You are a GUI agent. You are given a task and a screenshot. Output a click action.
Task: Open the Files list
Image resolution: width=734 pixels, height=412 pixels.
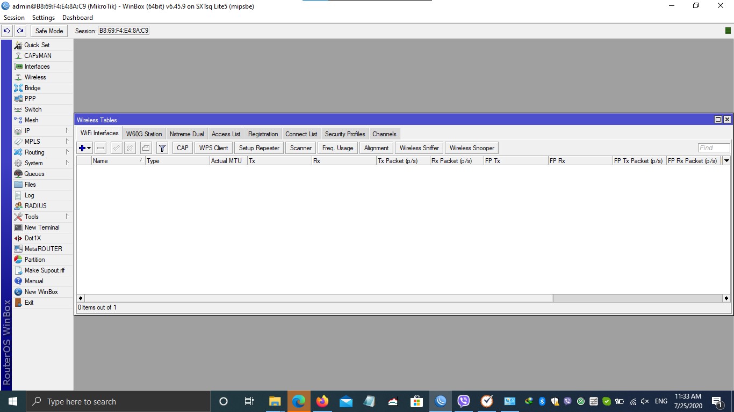click(x=43, y=185)
